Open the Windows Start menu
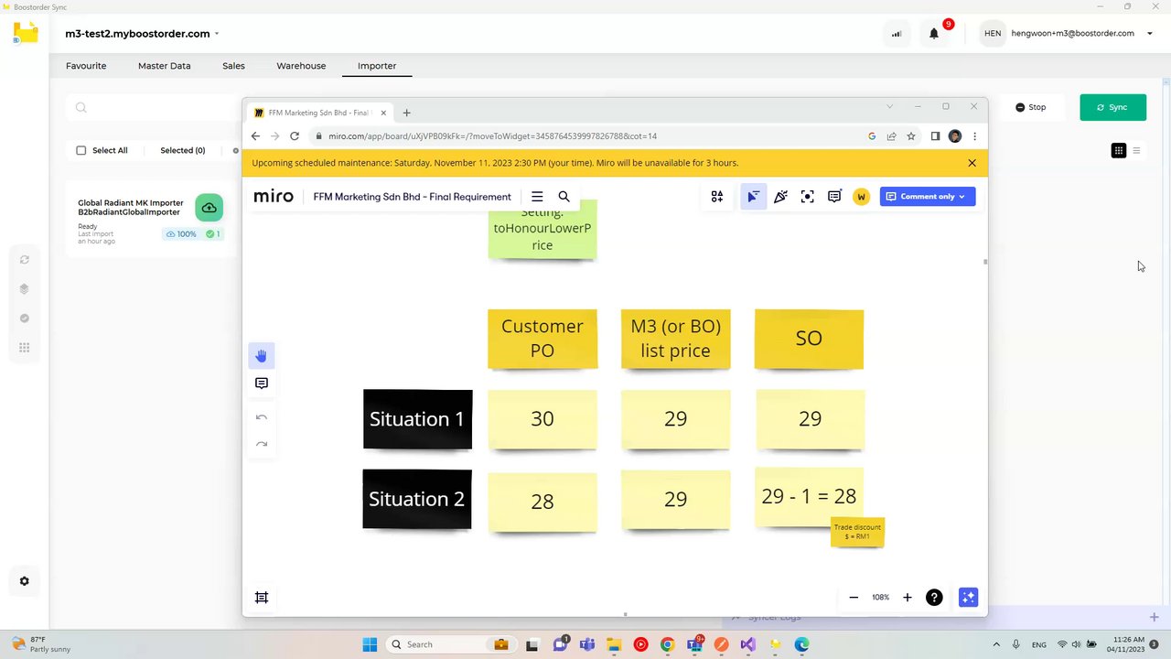Viewport: 1171px width, 659px height. (370, 644)
